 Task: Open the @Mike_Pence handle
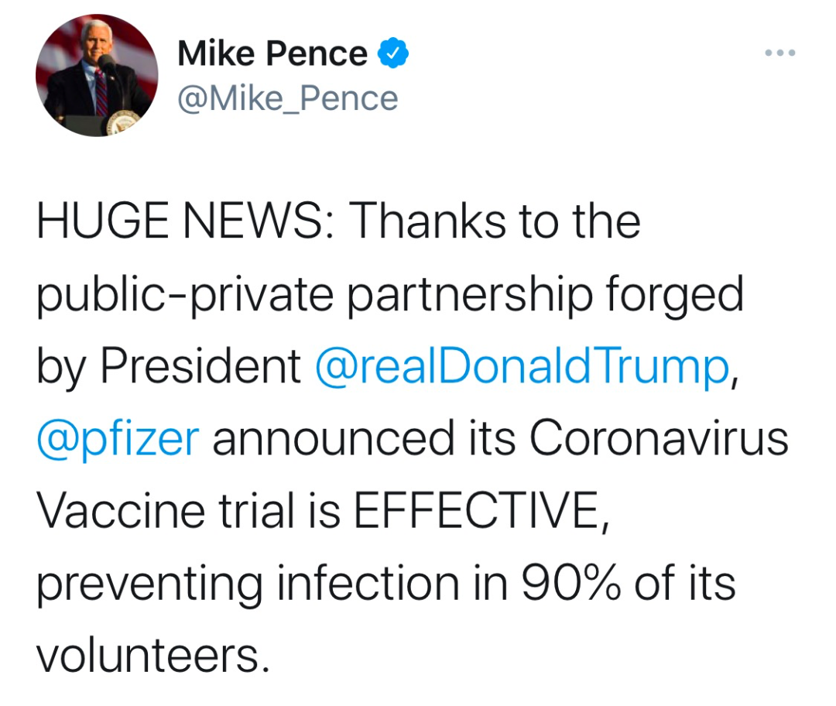coord(288,98)
